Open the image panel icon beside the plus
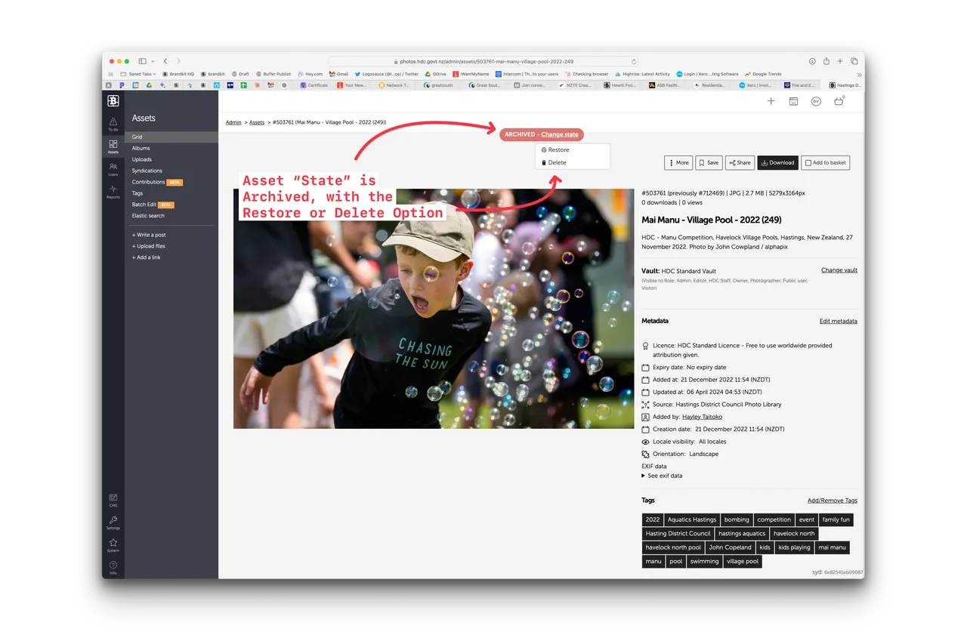Image resolution: width=967 pixels, height=644 pixels. pos(793,100)
